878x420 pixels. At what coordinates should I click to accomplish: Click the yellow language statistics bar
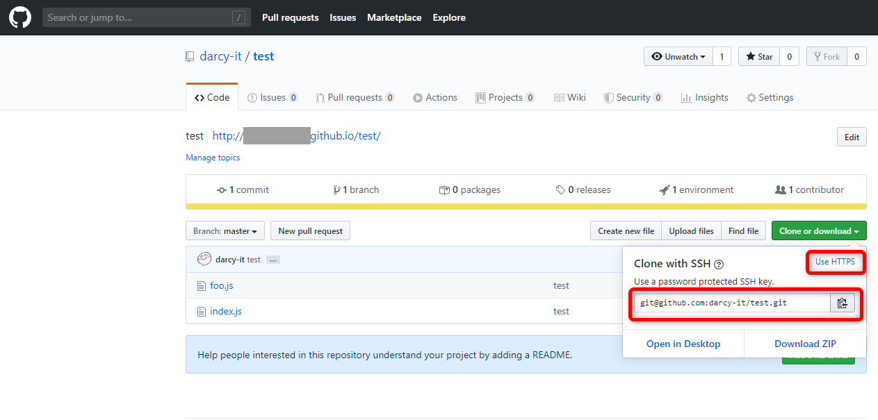(525, 205)
